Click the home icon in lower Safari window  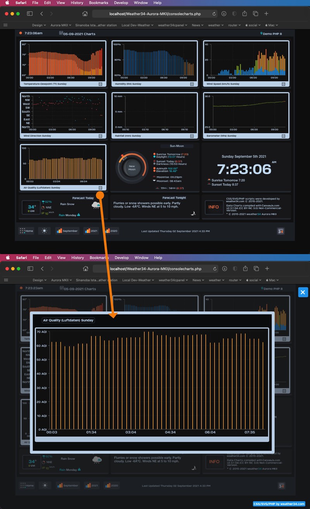point(86,268)
